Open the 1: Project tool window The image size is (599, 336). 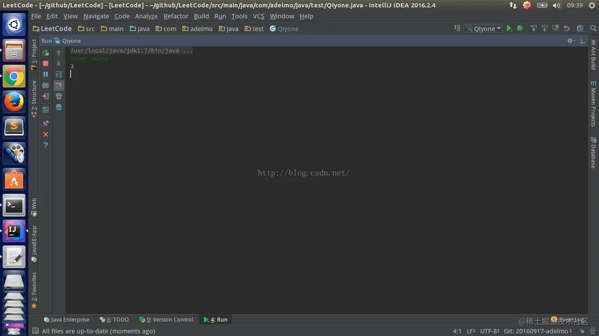[34, 55]
